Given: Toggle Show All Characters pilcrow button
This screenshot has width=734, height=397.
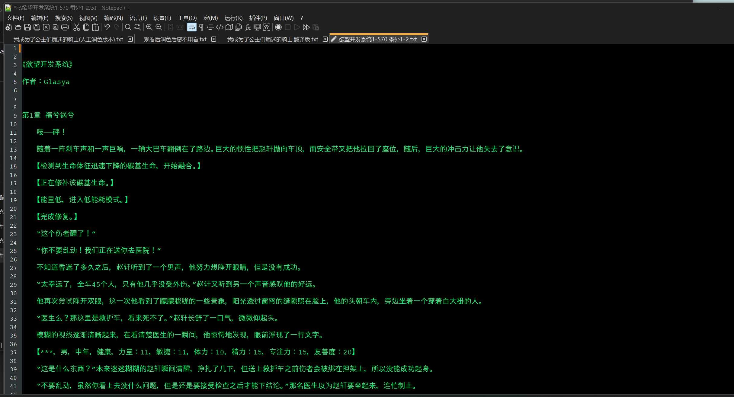Looking at the screenshot, I should click(201, 27).
